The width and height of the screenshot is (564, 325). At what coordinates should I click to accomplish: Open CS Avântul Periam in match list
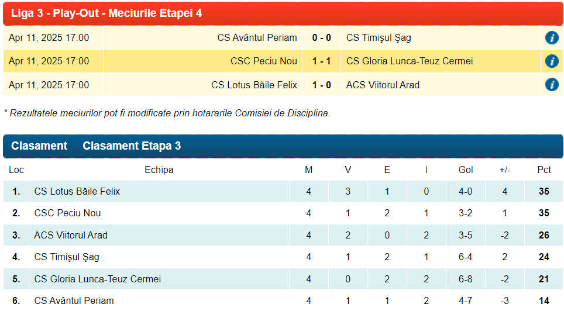(257, 38)
